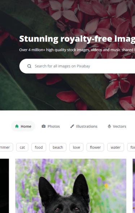Pick the water tag
This screenshot has height=213, width=135.
click(116, 147)
